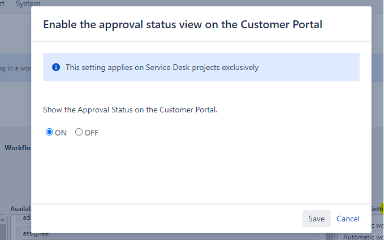The image size is (384, 240).
Task: Click the dialog title about Customer Portal
Action: click(183, 25)
